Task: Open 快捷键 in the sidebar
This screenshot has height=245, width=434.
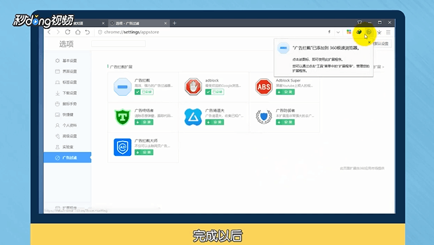Action: coord(67,114)
